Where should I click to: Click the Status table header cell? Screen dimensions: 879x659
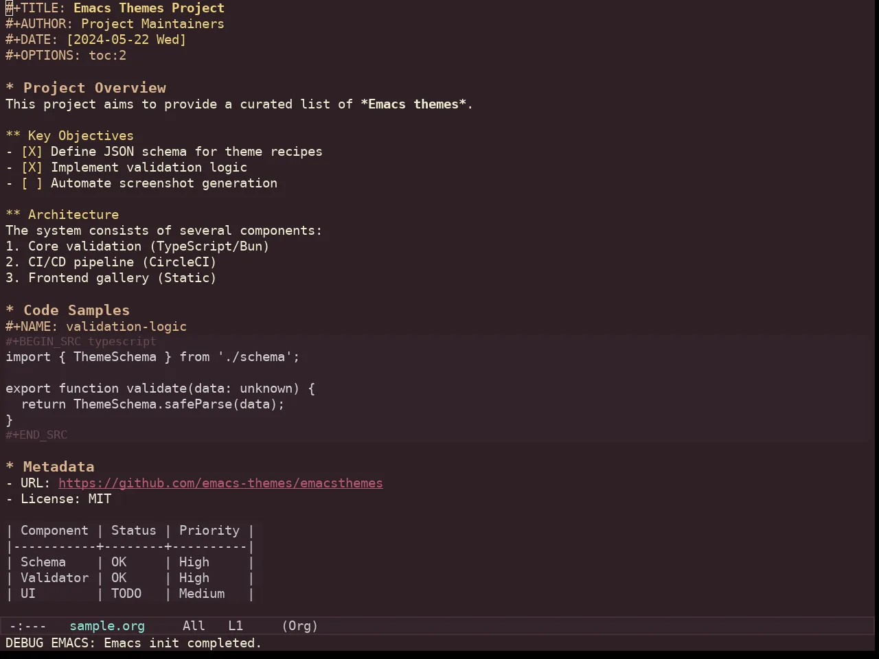(134, 531)
